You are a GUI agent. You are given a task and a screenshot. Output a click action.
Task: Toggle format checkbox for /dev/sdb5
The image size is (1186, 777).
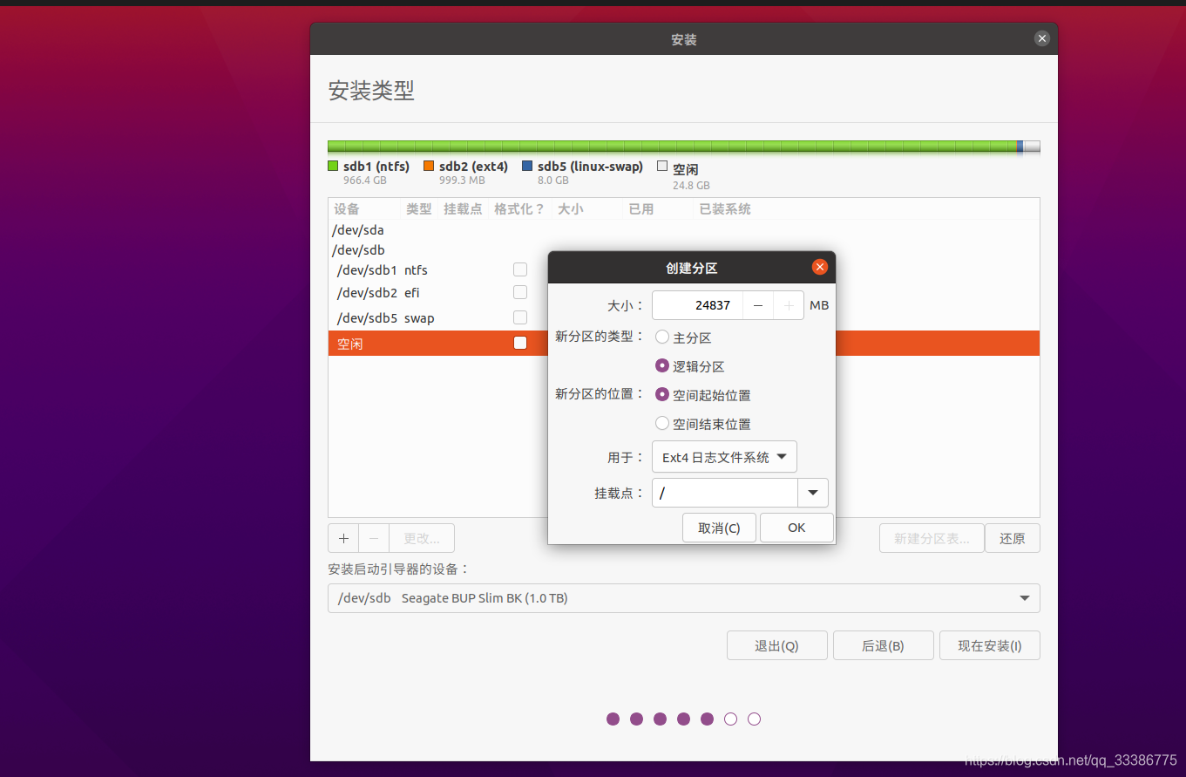tap(520, 317)
